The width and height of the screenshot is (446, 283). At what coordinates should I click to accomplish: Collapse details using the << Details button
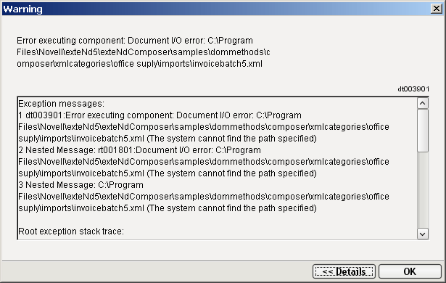(x=344, y=271)
